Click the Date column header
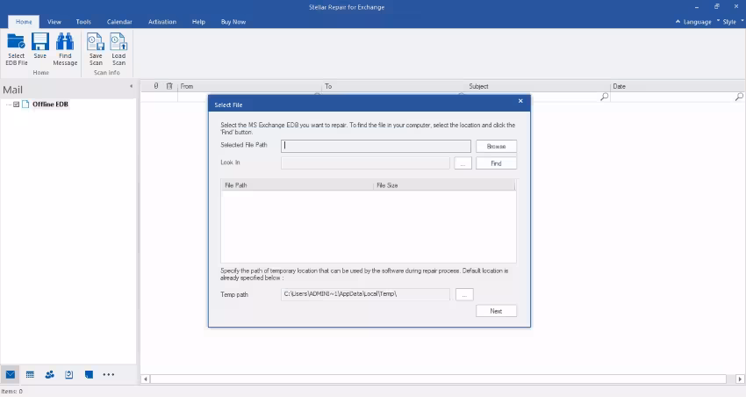The width and height of the screenshot is (746, 397). 678,86
